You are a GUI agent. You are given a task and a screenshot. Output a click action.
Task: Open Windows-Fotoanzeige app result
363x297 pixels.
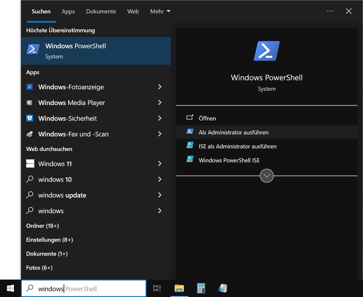71,87
